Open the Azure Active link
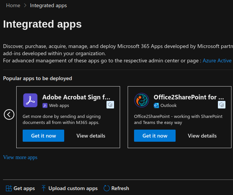This screenshot has height=195, width=233. 217,60
